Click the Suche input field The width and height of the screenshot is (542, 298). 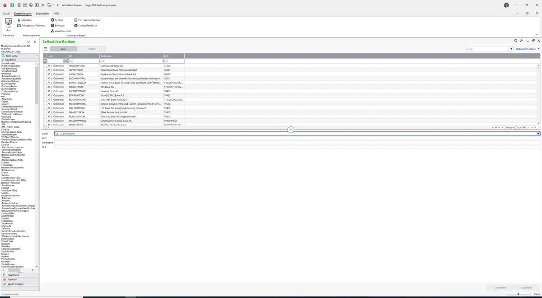point(486,49)
